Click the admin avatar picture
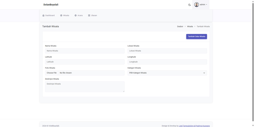 pyautogui.click(x=197, y=5)
